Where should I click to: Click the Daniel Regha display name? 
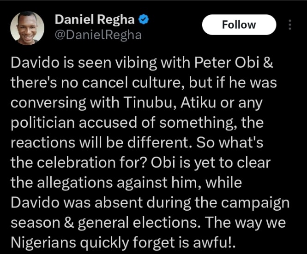(95, 20)
